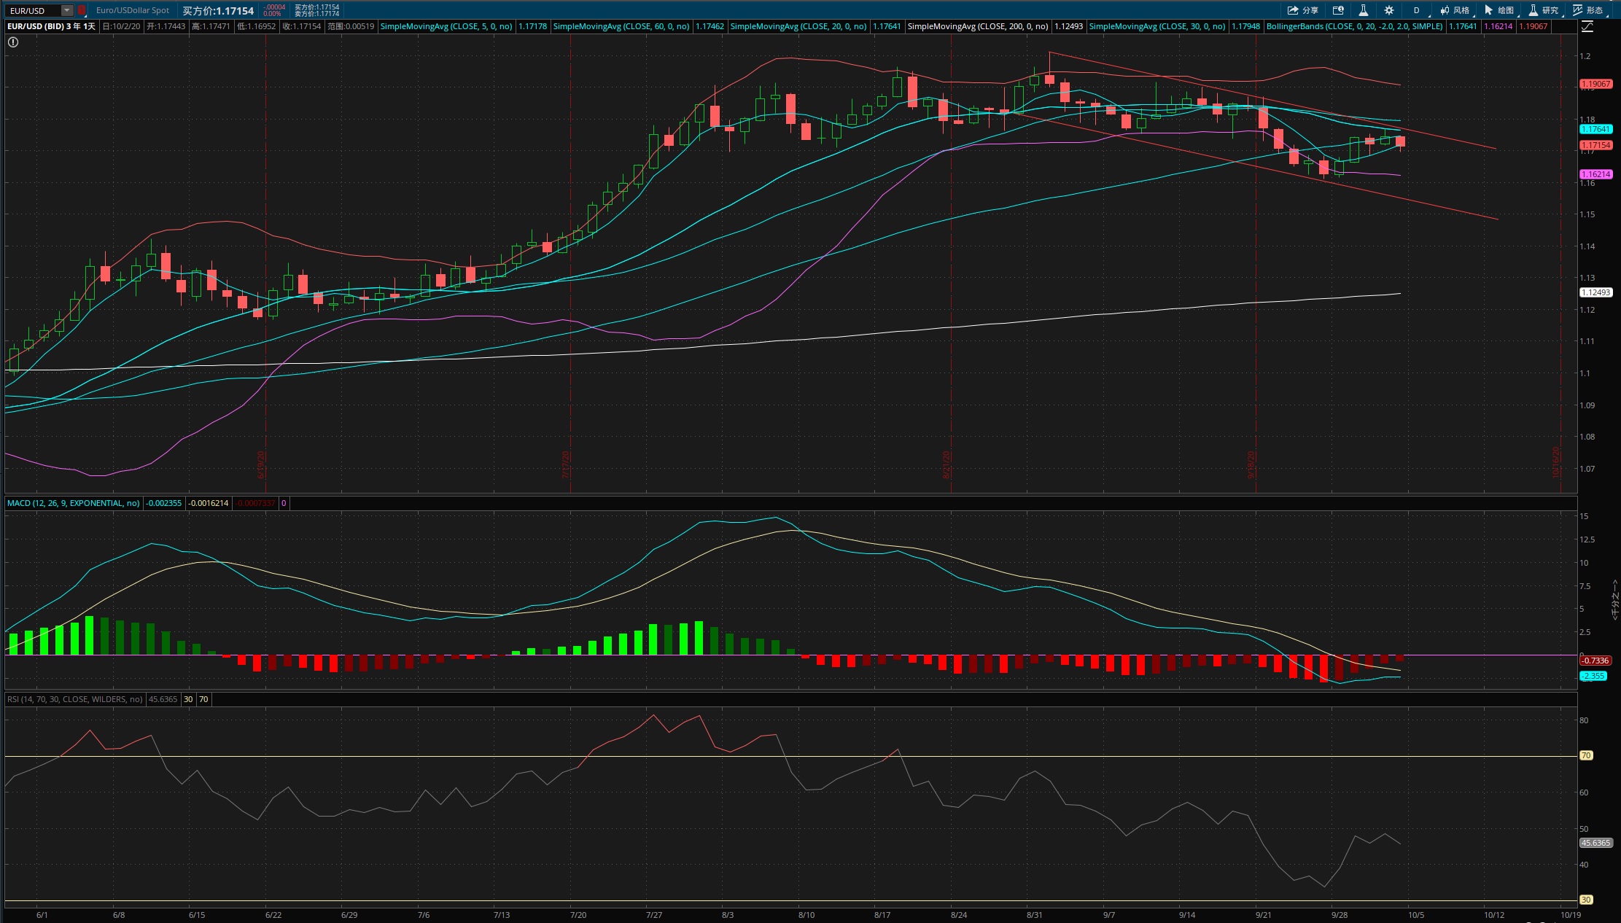Open the research (研究) menu
This screenshot has width=1621, height=923.
(x=1544, y=10)
